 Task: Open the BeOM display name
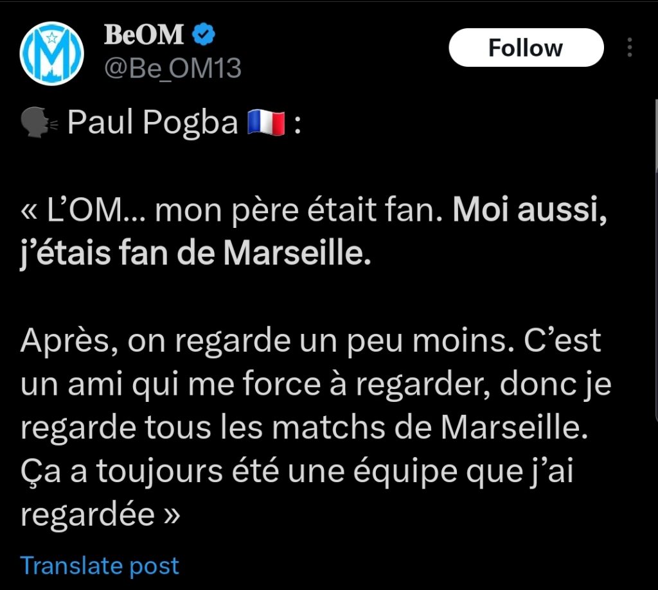144,35
